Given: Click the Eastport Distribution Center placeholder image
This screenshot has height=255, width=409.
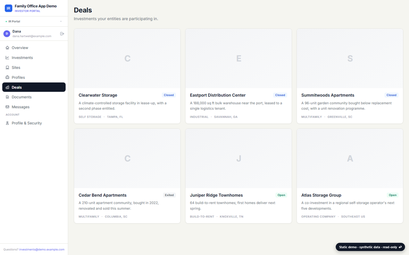Looking at the screenshot, I should [239, 58].
